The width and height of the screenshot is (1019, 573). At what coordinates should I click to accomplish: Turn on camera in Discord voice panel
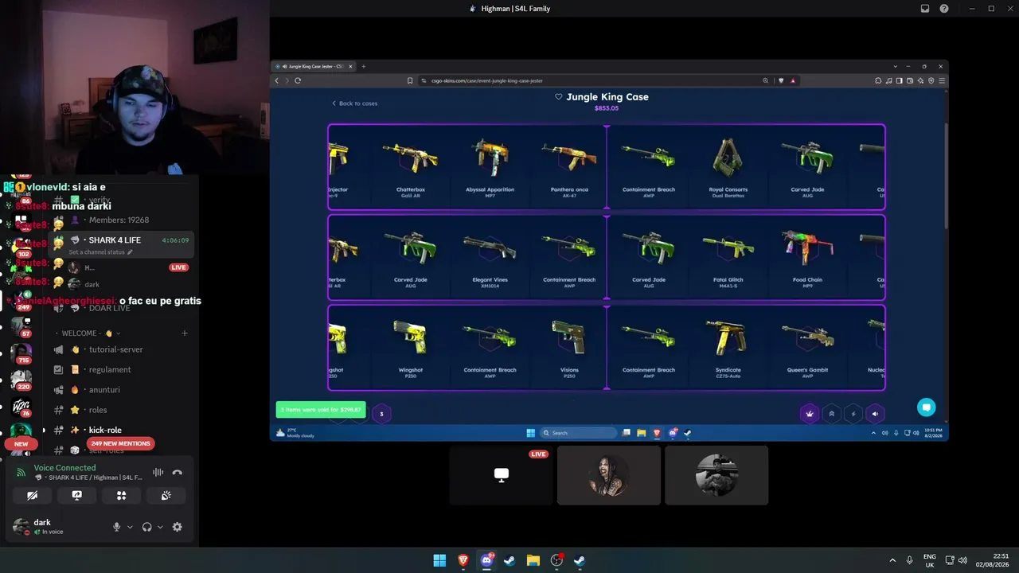32,495
